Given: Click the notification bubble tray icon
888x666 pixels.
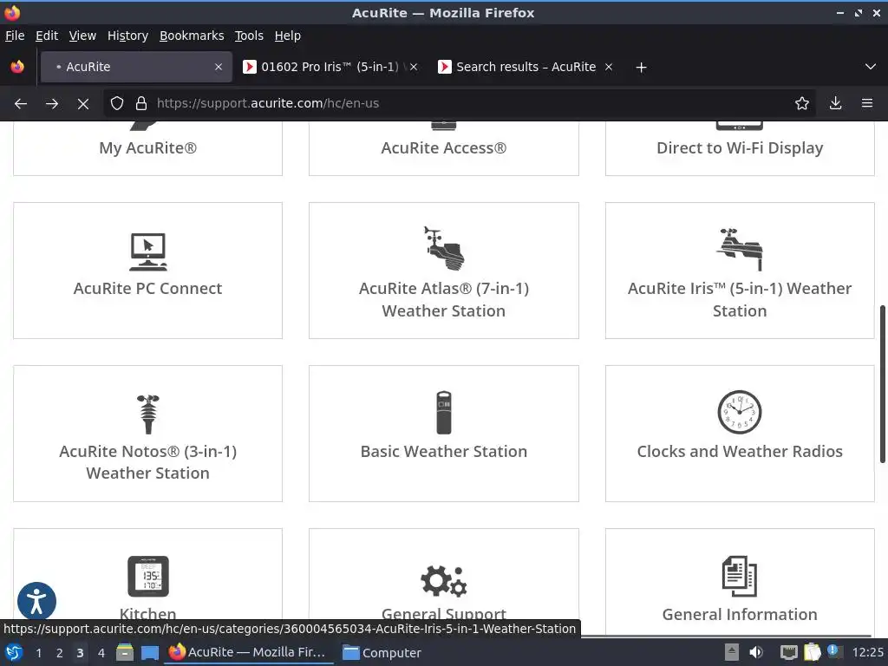Looking at the screenshot, I should (x=833, y=651).
